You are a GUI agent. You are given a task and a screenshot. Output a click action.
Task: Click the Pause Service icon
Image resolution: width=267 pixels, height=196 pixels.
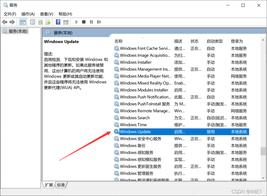[x=91, y=22]
